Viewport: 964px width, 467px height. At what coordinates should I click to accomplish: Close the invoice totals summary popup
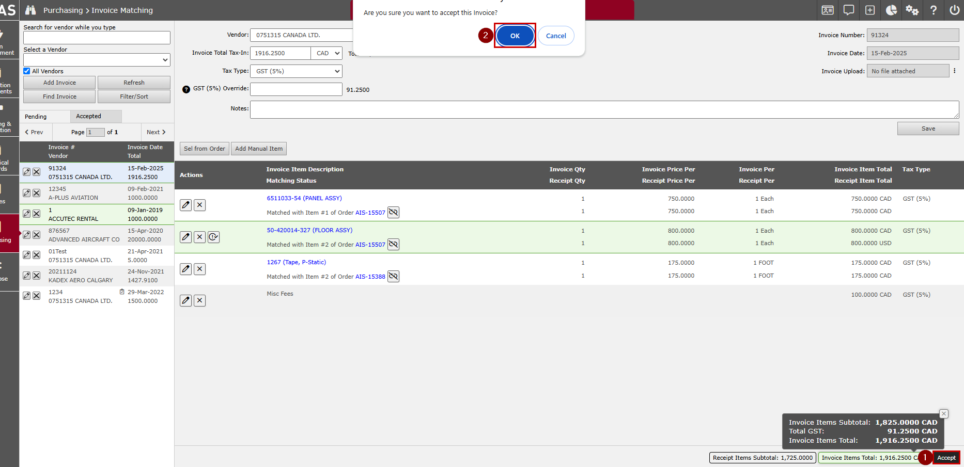tap(943, 414)
